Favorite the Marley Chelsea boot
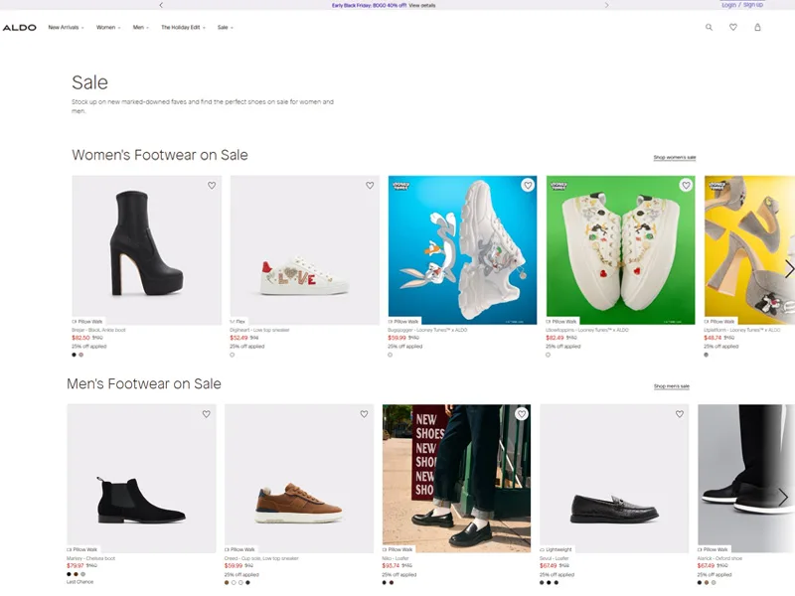This screenshot has height=596, width=795. coord(207,414)
